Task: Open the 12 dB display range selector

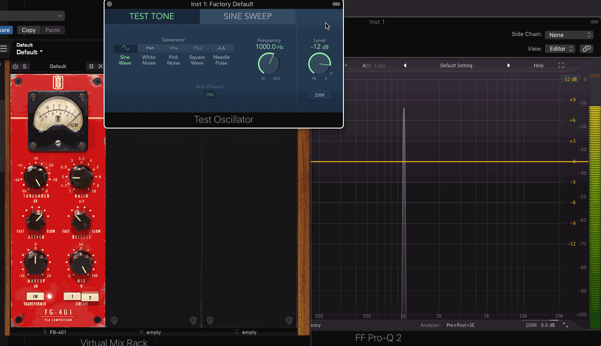Action: coord(570,79)
